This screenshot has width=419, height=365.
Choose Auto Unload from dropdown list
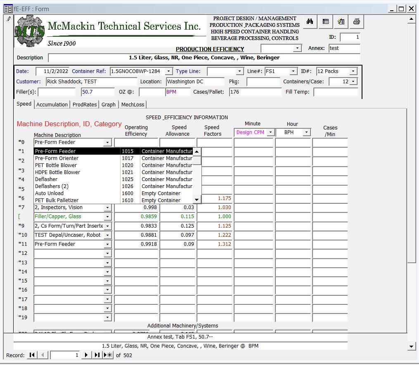[x=113, y=193]
